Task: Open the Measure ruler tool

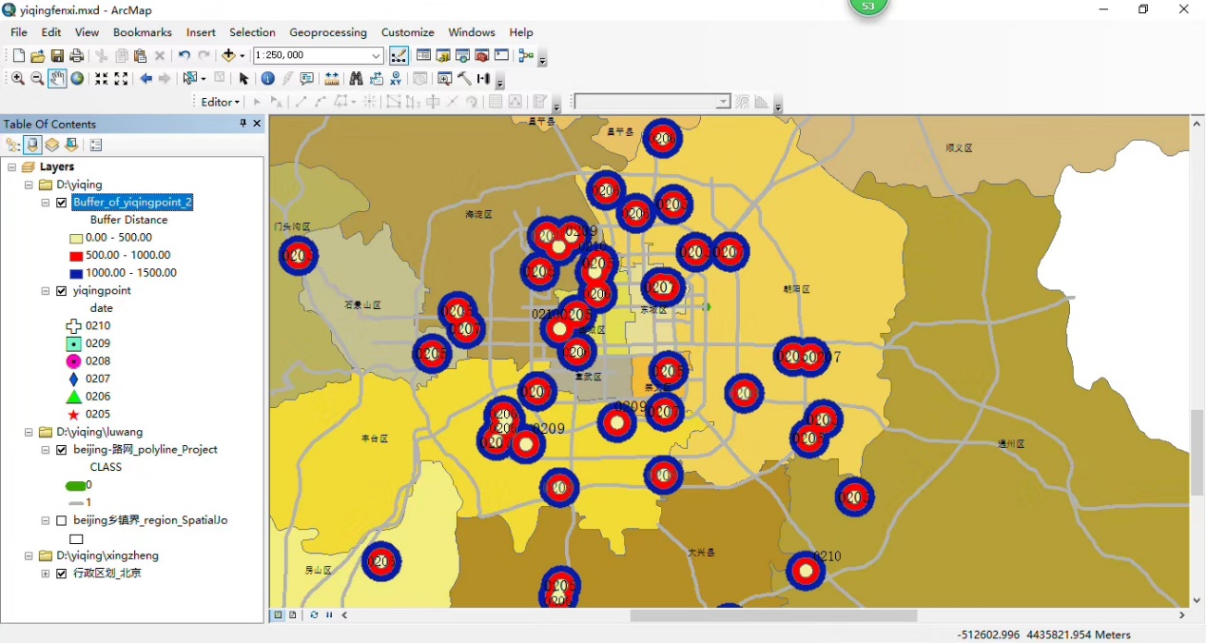Action: [x=331, y=79]
